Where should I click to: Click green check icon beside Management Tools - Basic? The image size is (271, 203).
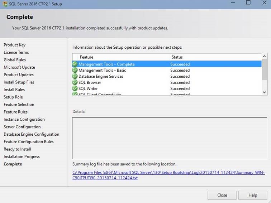coord(75,70)
